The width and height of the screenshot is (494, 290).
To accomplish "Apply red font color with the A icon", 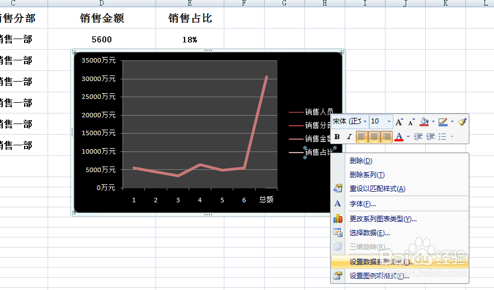I will 399,137.
